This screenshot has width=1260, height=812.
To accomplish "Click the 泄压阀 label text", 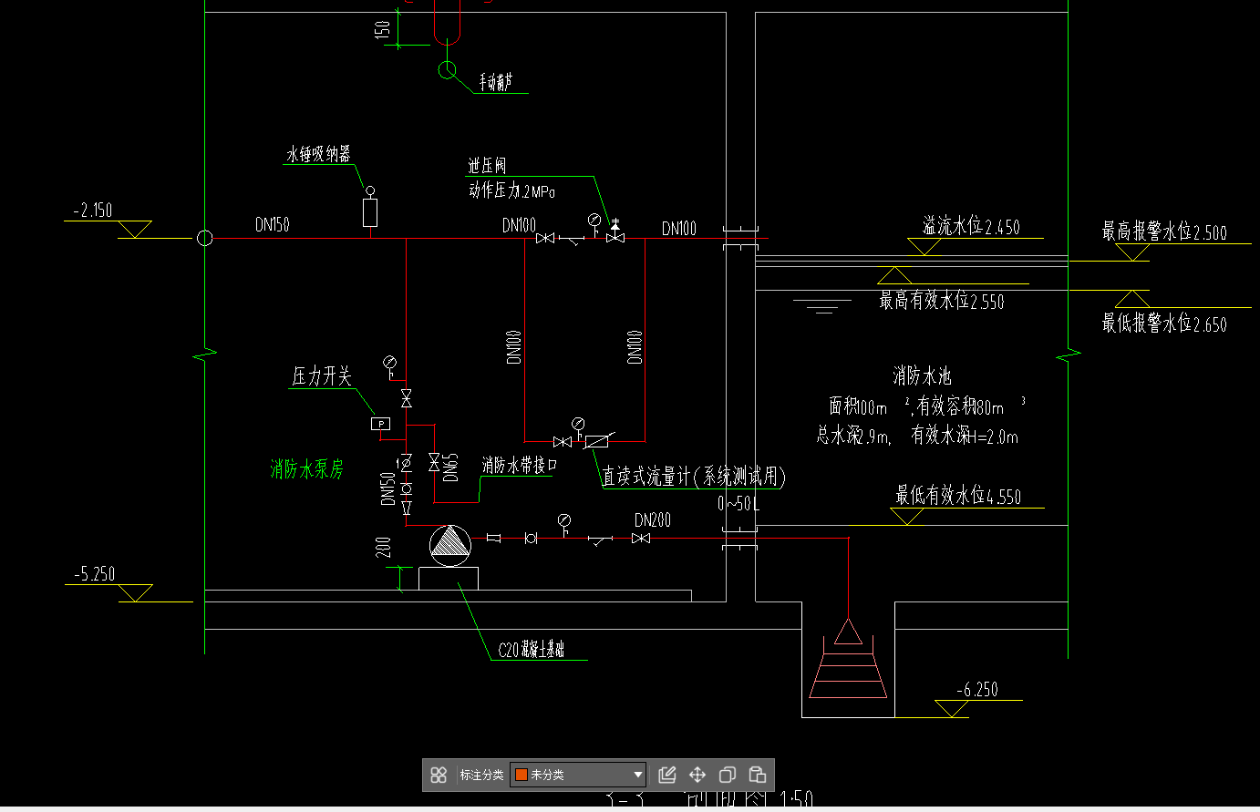I will (488, 166).
